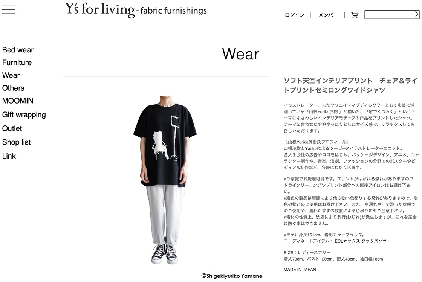Screen dimensions: 422x282
Task: Select Bed wear in the sidebar
Action: tap(18, 50)
